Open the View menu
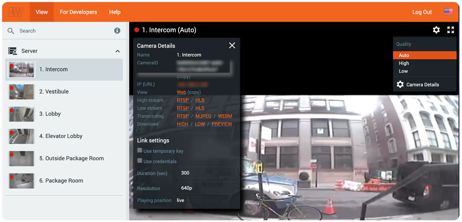The height and width of the screenshot is (222, 462). point(42,12)
